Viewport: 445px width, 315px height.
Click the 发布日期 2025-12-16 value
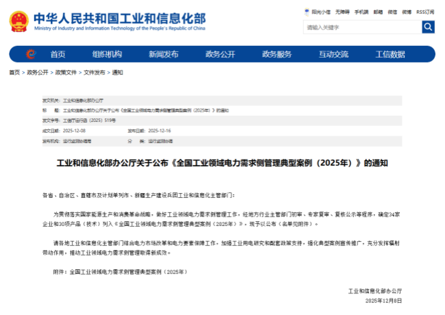point(160,131)
